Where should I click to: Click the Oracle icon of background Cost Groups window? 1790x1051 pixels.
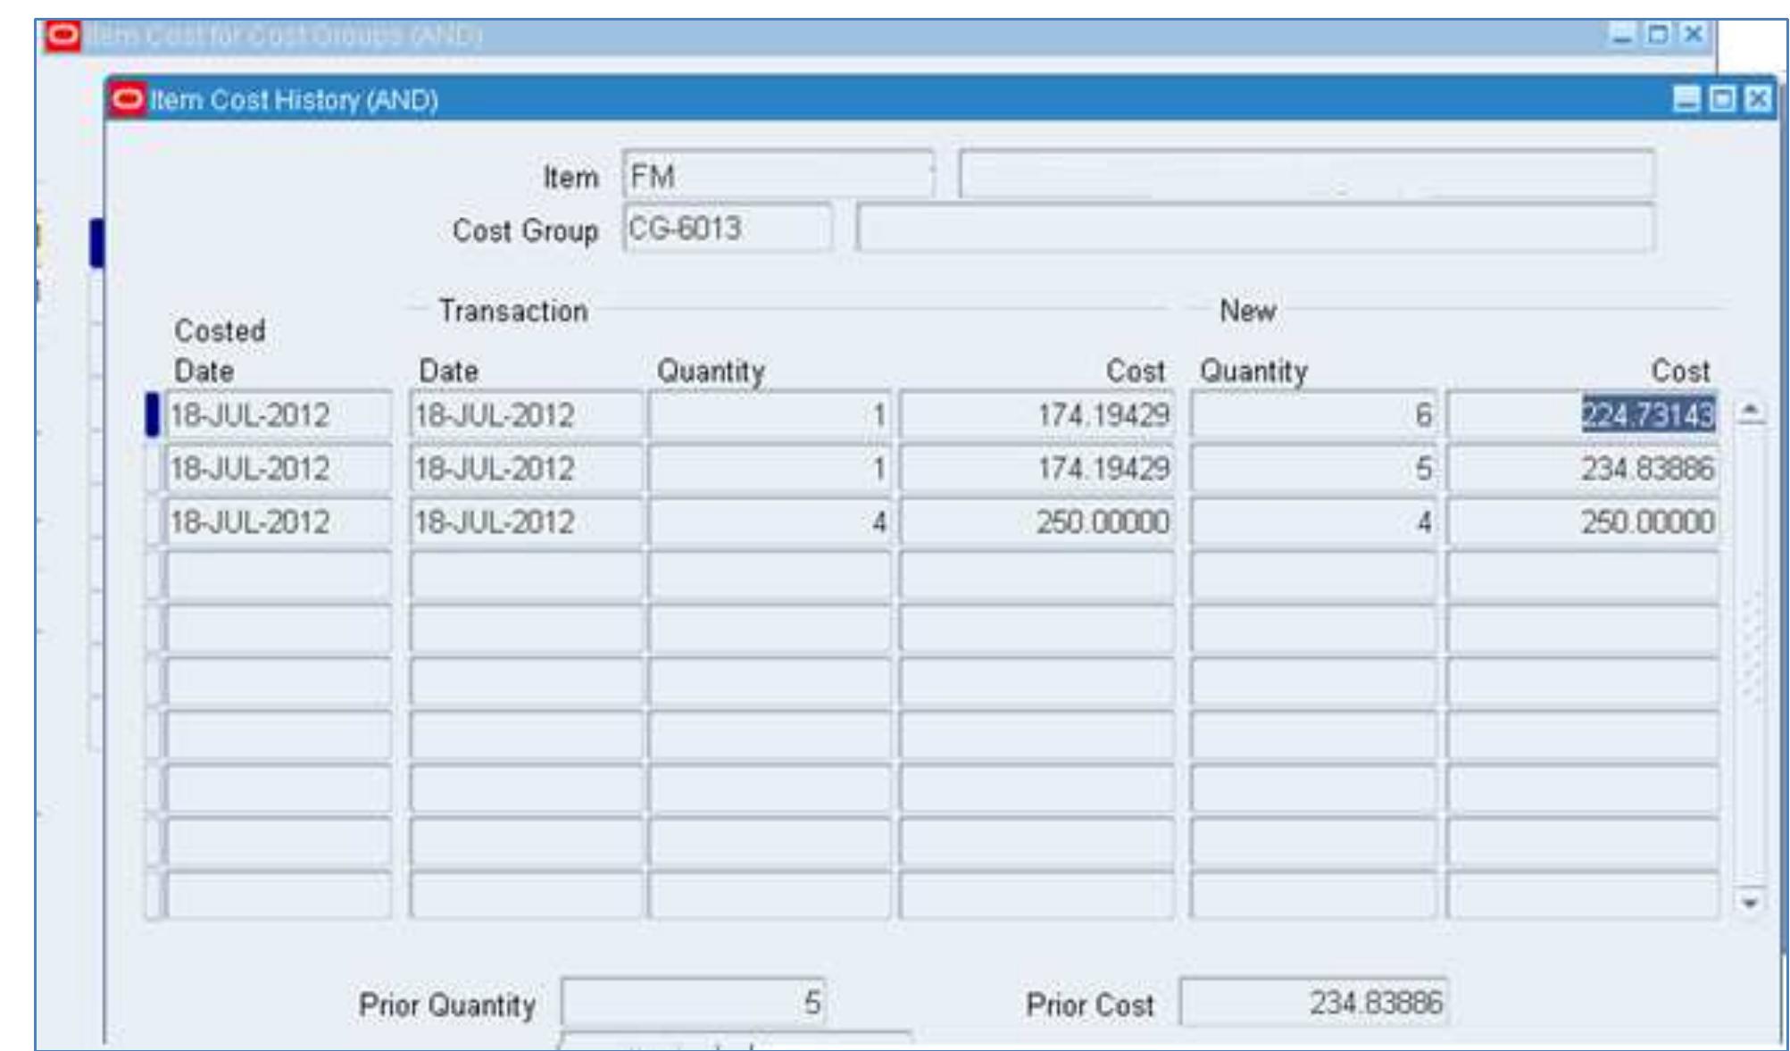62,36
